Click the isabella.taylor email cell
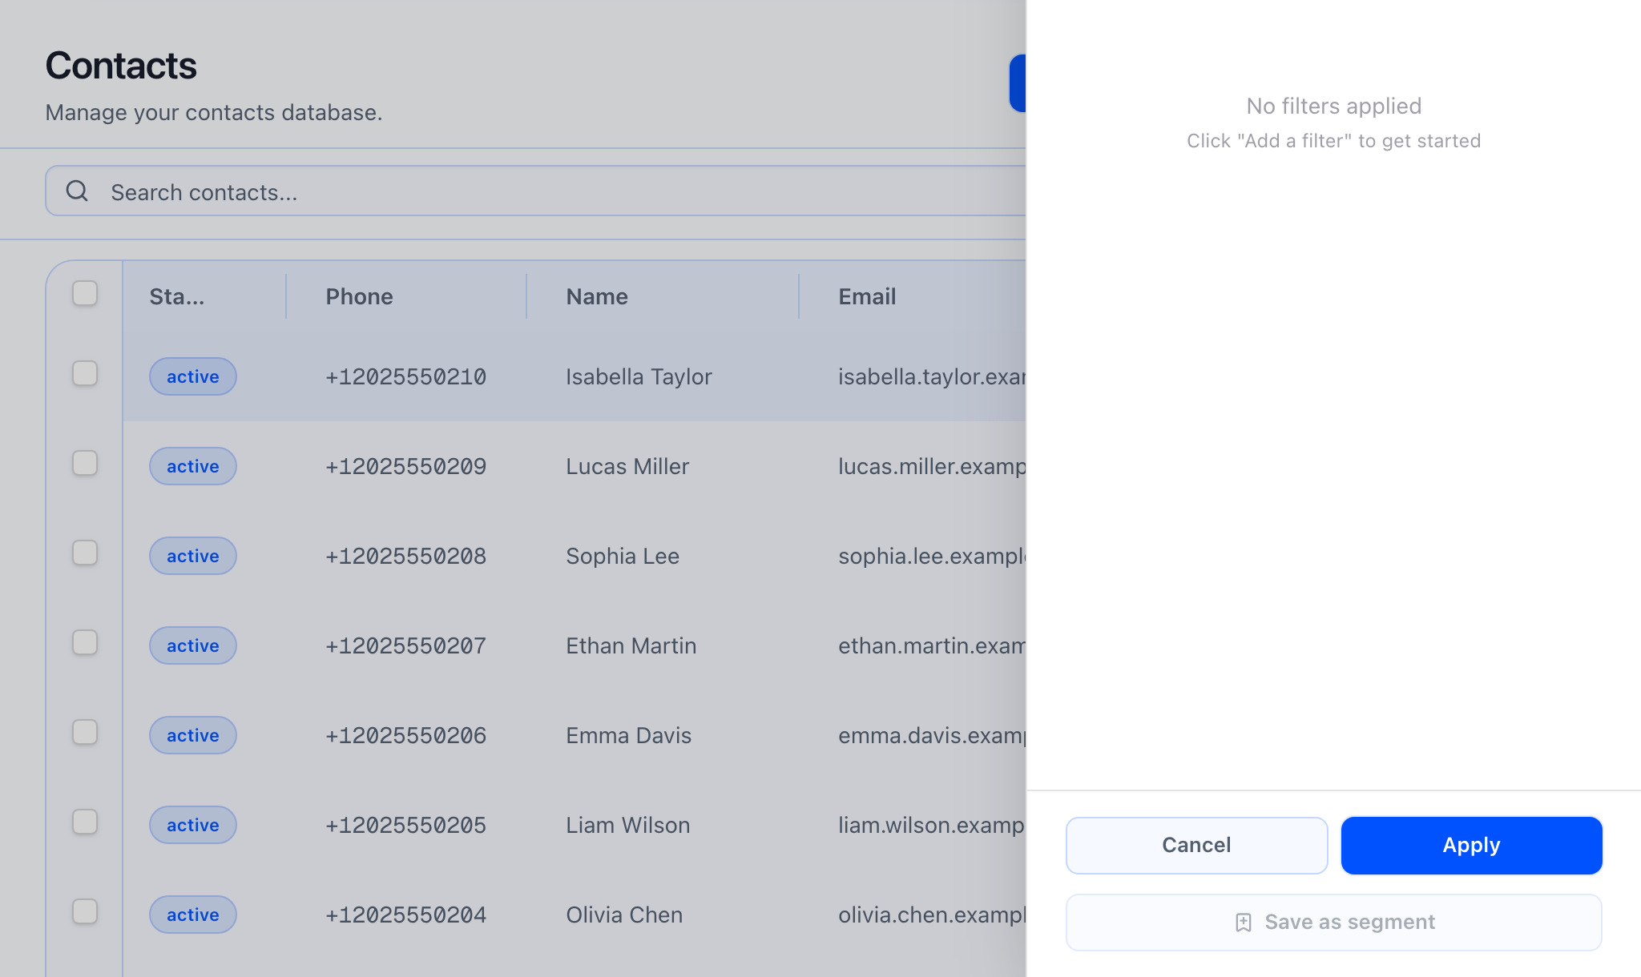 click(932, 376)
